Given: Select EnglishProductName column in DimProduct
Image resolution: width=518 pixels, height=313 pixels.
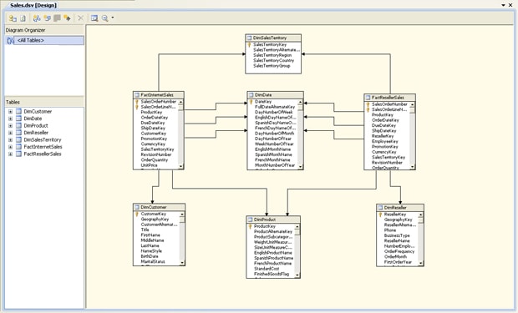Looking at the screenshot, I should (273, 253).
